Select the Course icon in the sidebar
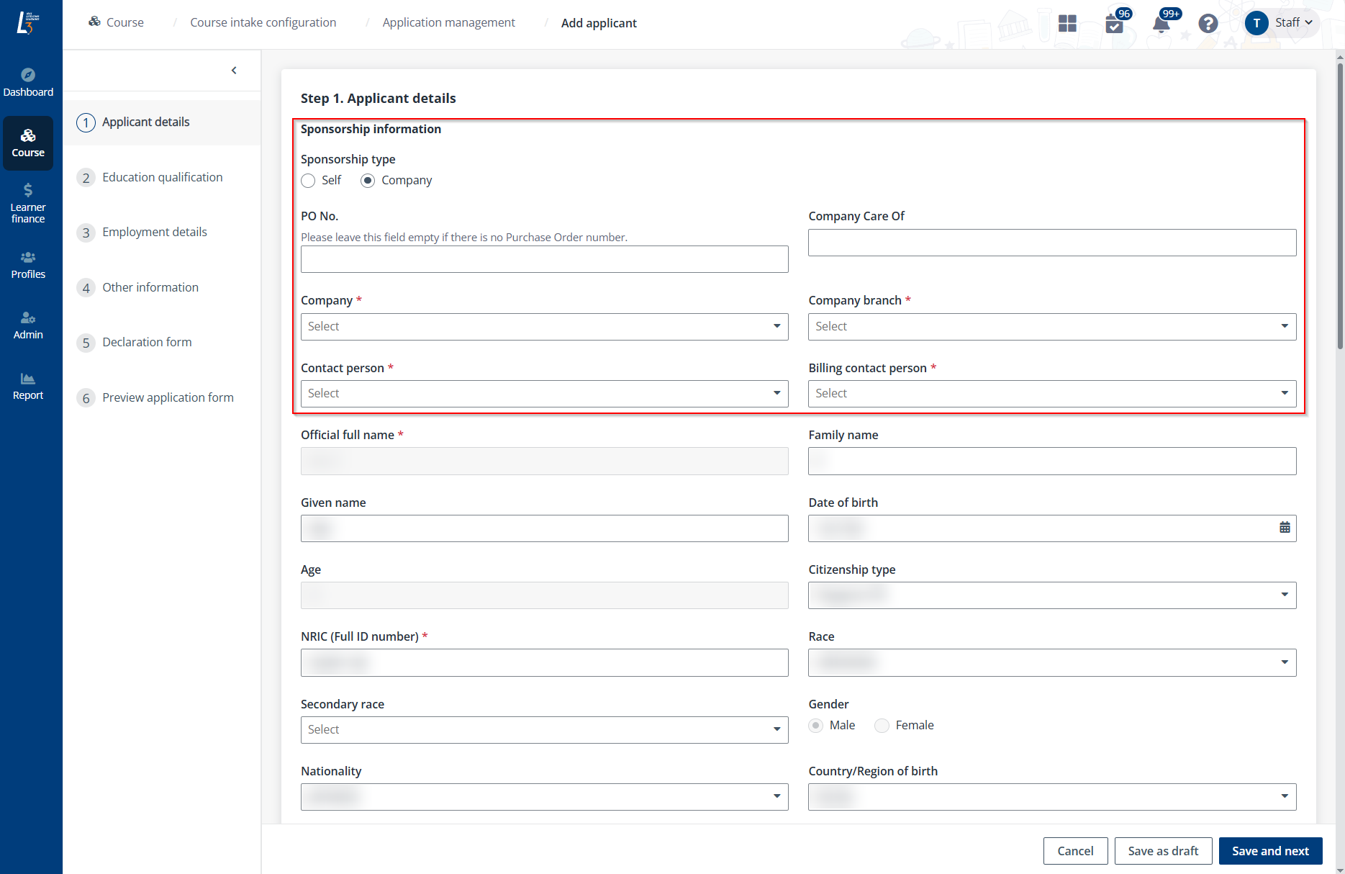The height and width of the screenshot is (874, 1345). 28,143
